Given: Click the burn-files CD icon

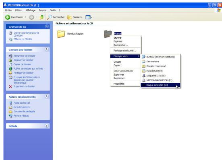Looking at the screenshot, I should [x=10, y=33].
